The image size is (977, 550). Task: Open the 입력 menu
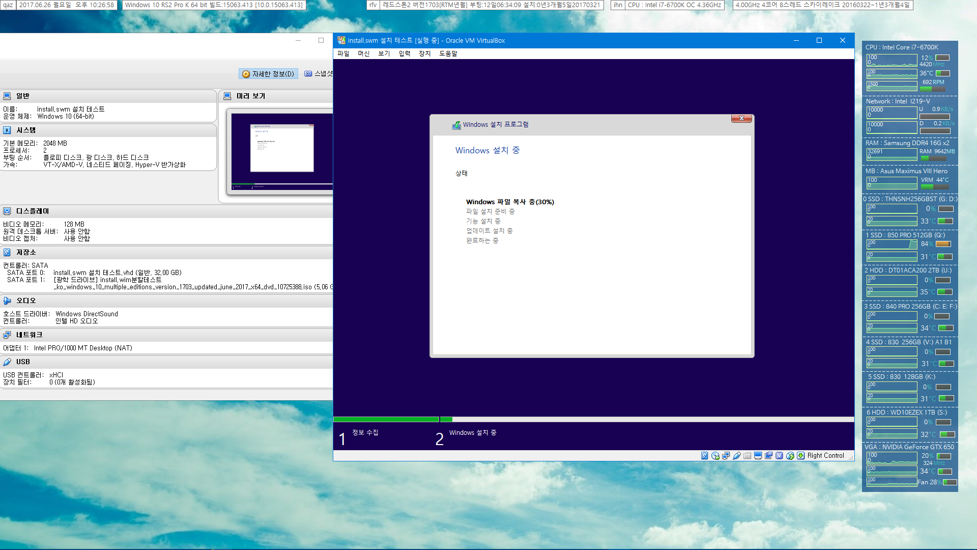[x=405, y=53]
